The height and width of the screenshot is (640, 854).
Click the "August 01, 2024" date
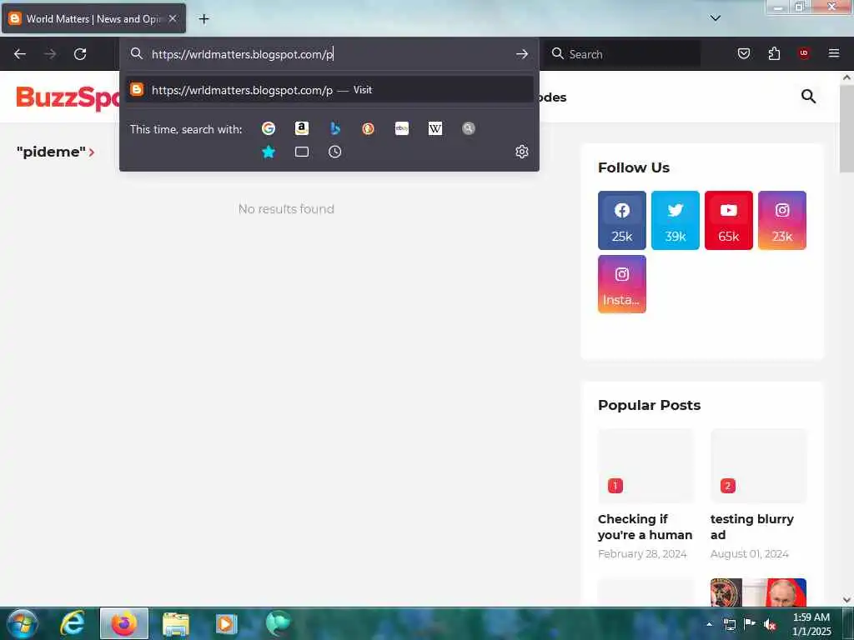(x=750, y=554)
